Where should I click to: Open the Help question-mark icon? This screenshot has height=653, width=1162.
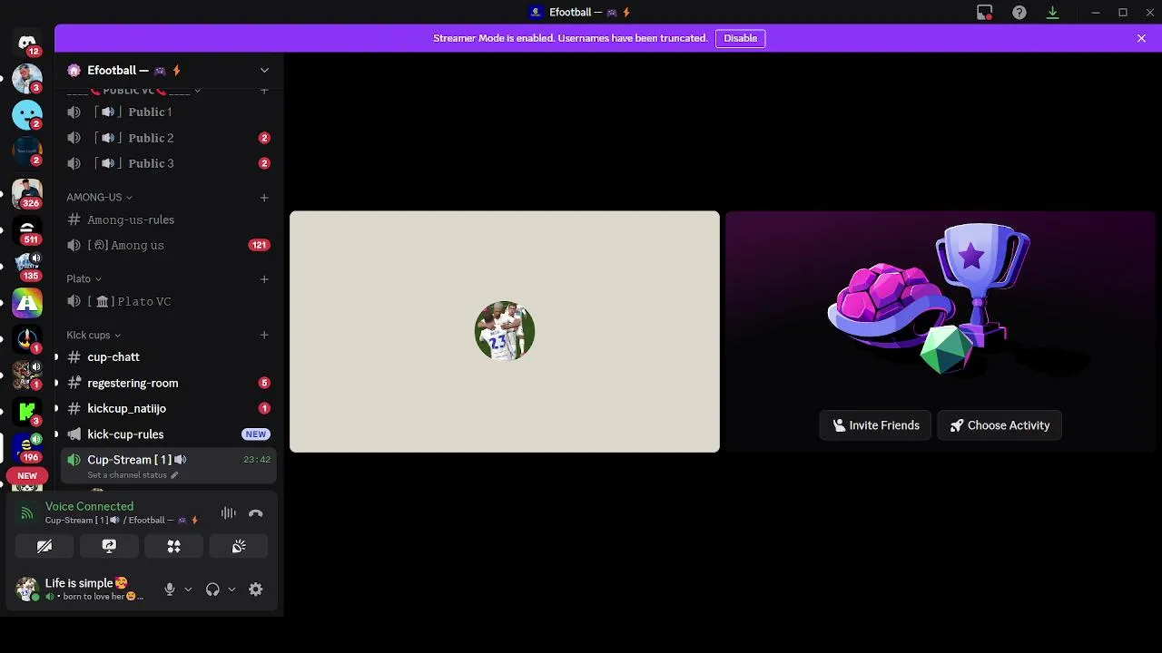click(x=1019, y=12)
